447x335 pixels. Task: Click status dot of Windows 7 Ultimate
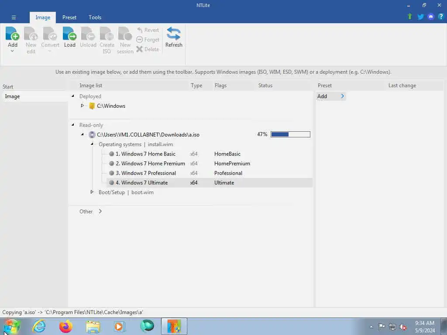(111, 183)
